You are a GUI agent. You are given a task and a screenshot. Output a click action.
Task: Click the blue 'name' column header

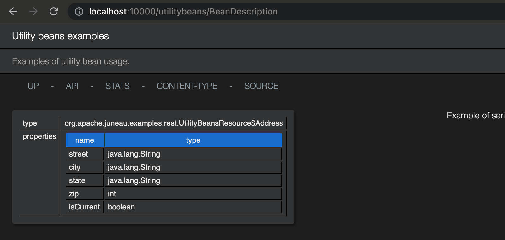point(85,140)
